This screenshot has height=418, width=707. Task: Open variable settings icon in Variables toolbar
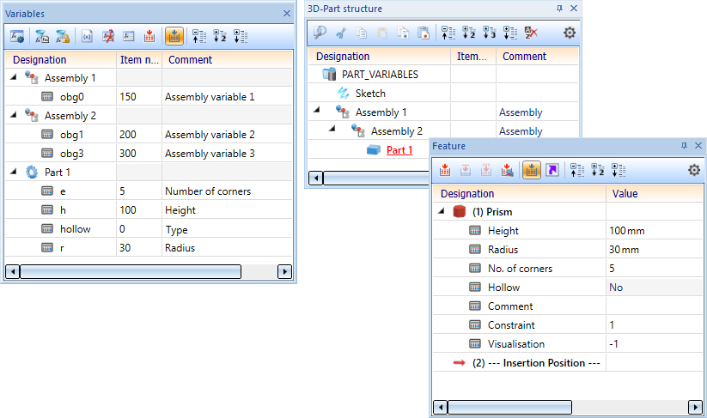(x=17, y=36)
